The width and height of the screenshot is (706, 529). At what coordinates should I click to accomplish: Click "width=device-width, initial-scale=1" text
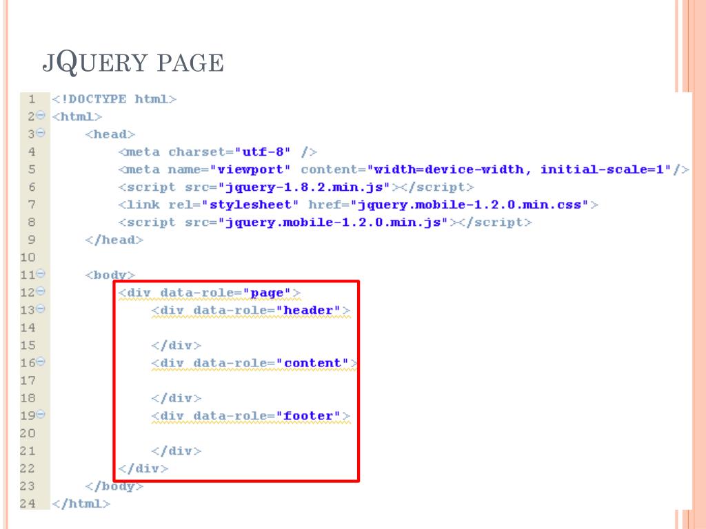coord(519,169)
